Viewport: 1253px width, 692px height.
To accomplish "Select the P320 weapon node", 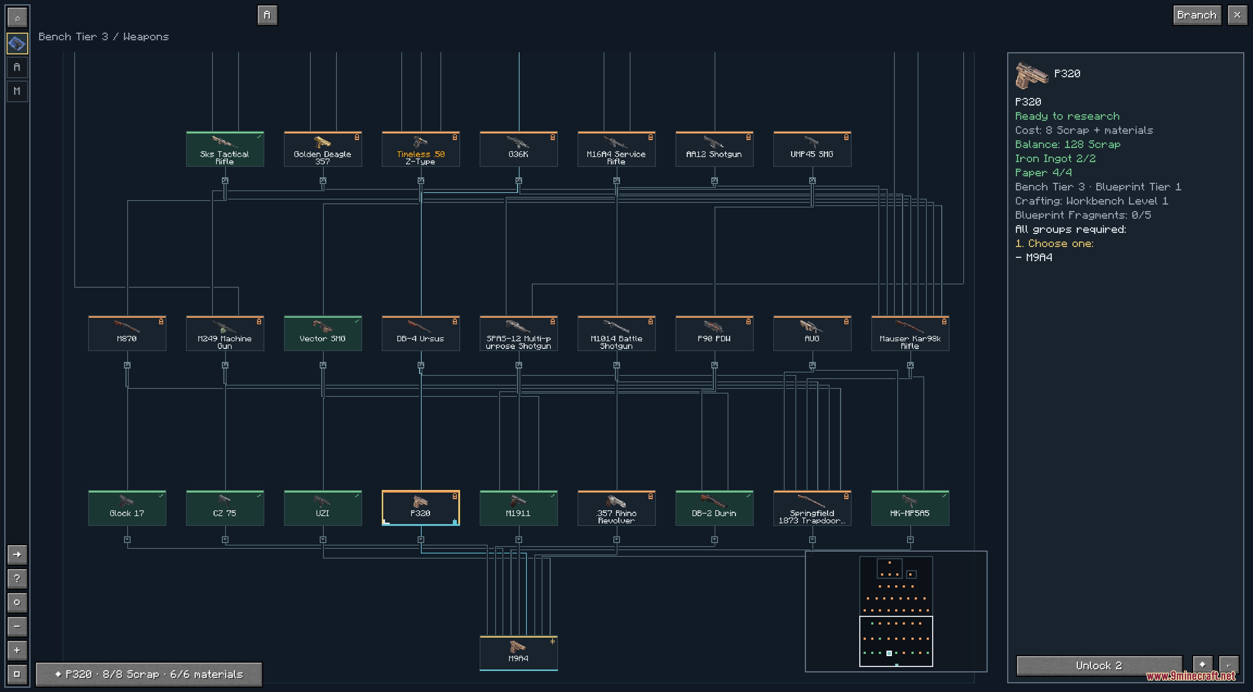I will [421, 507].
